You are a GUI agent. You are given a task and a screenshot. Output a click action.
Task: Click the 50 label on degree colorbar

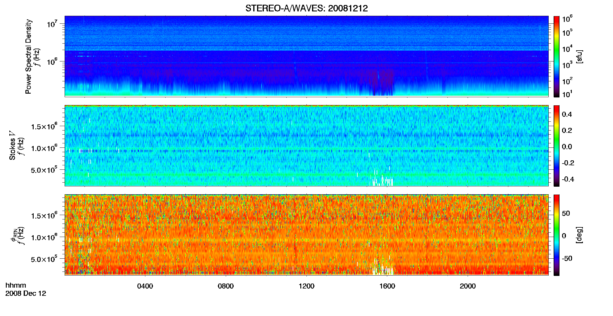pyautogui.click(x=566, y=213)
